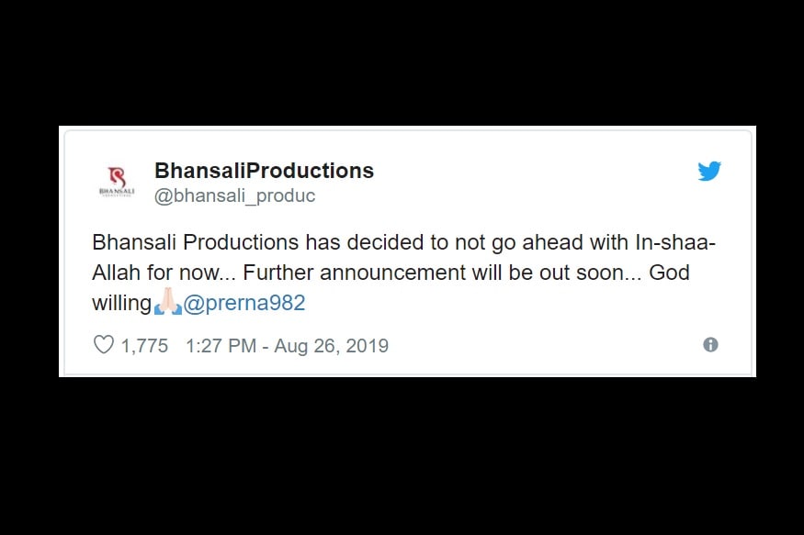Click the words "Further announcement" in tweet
The height and width of the screenshot is (535, 804).
click(355, 273)
